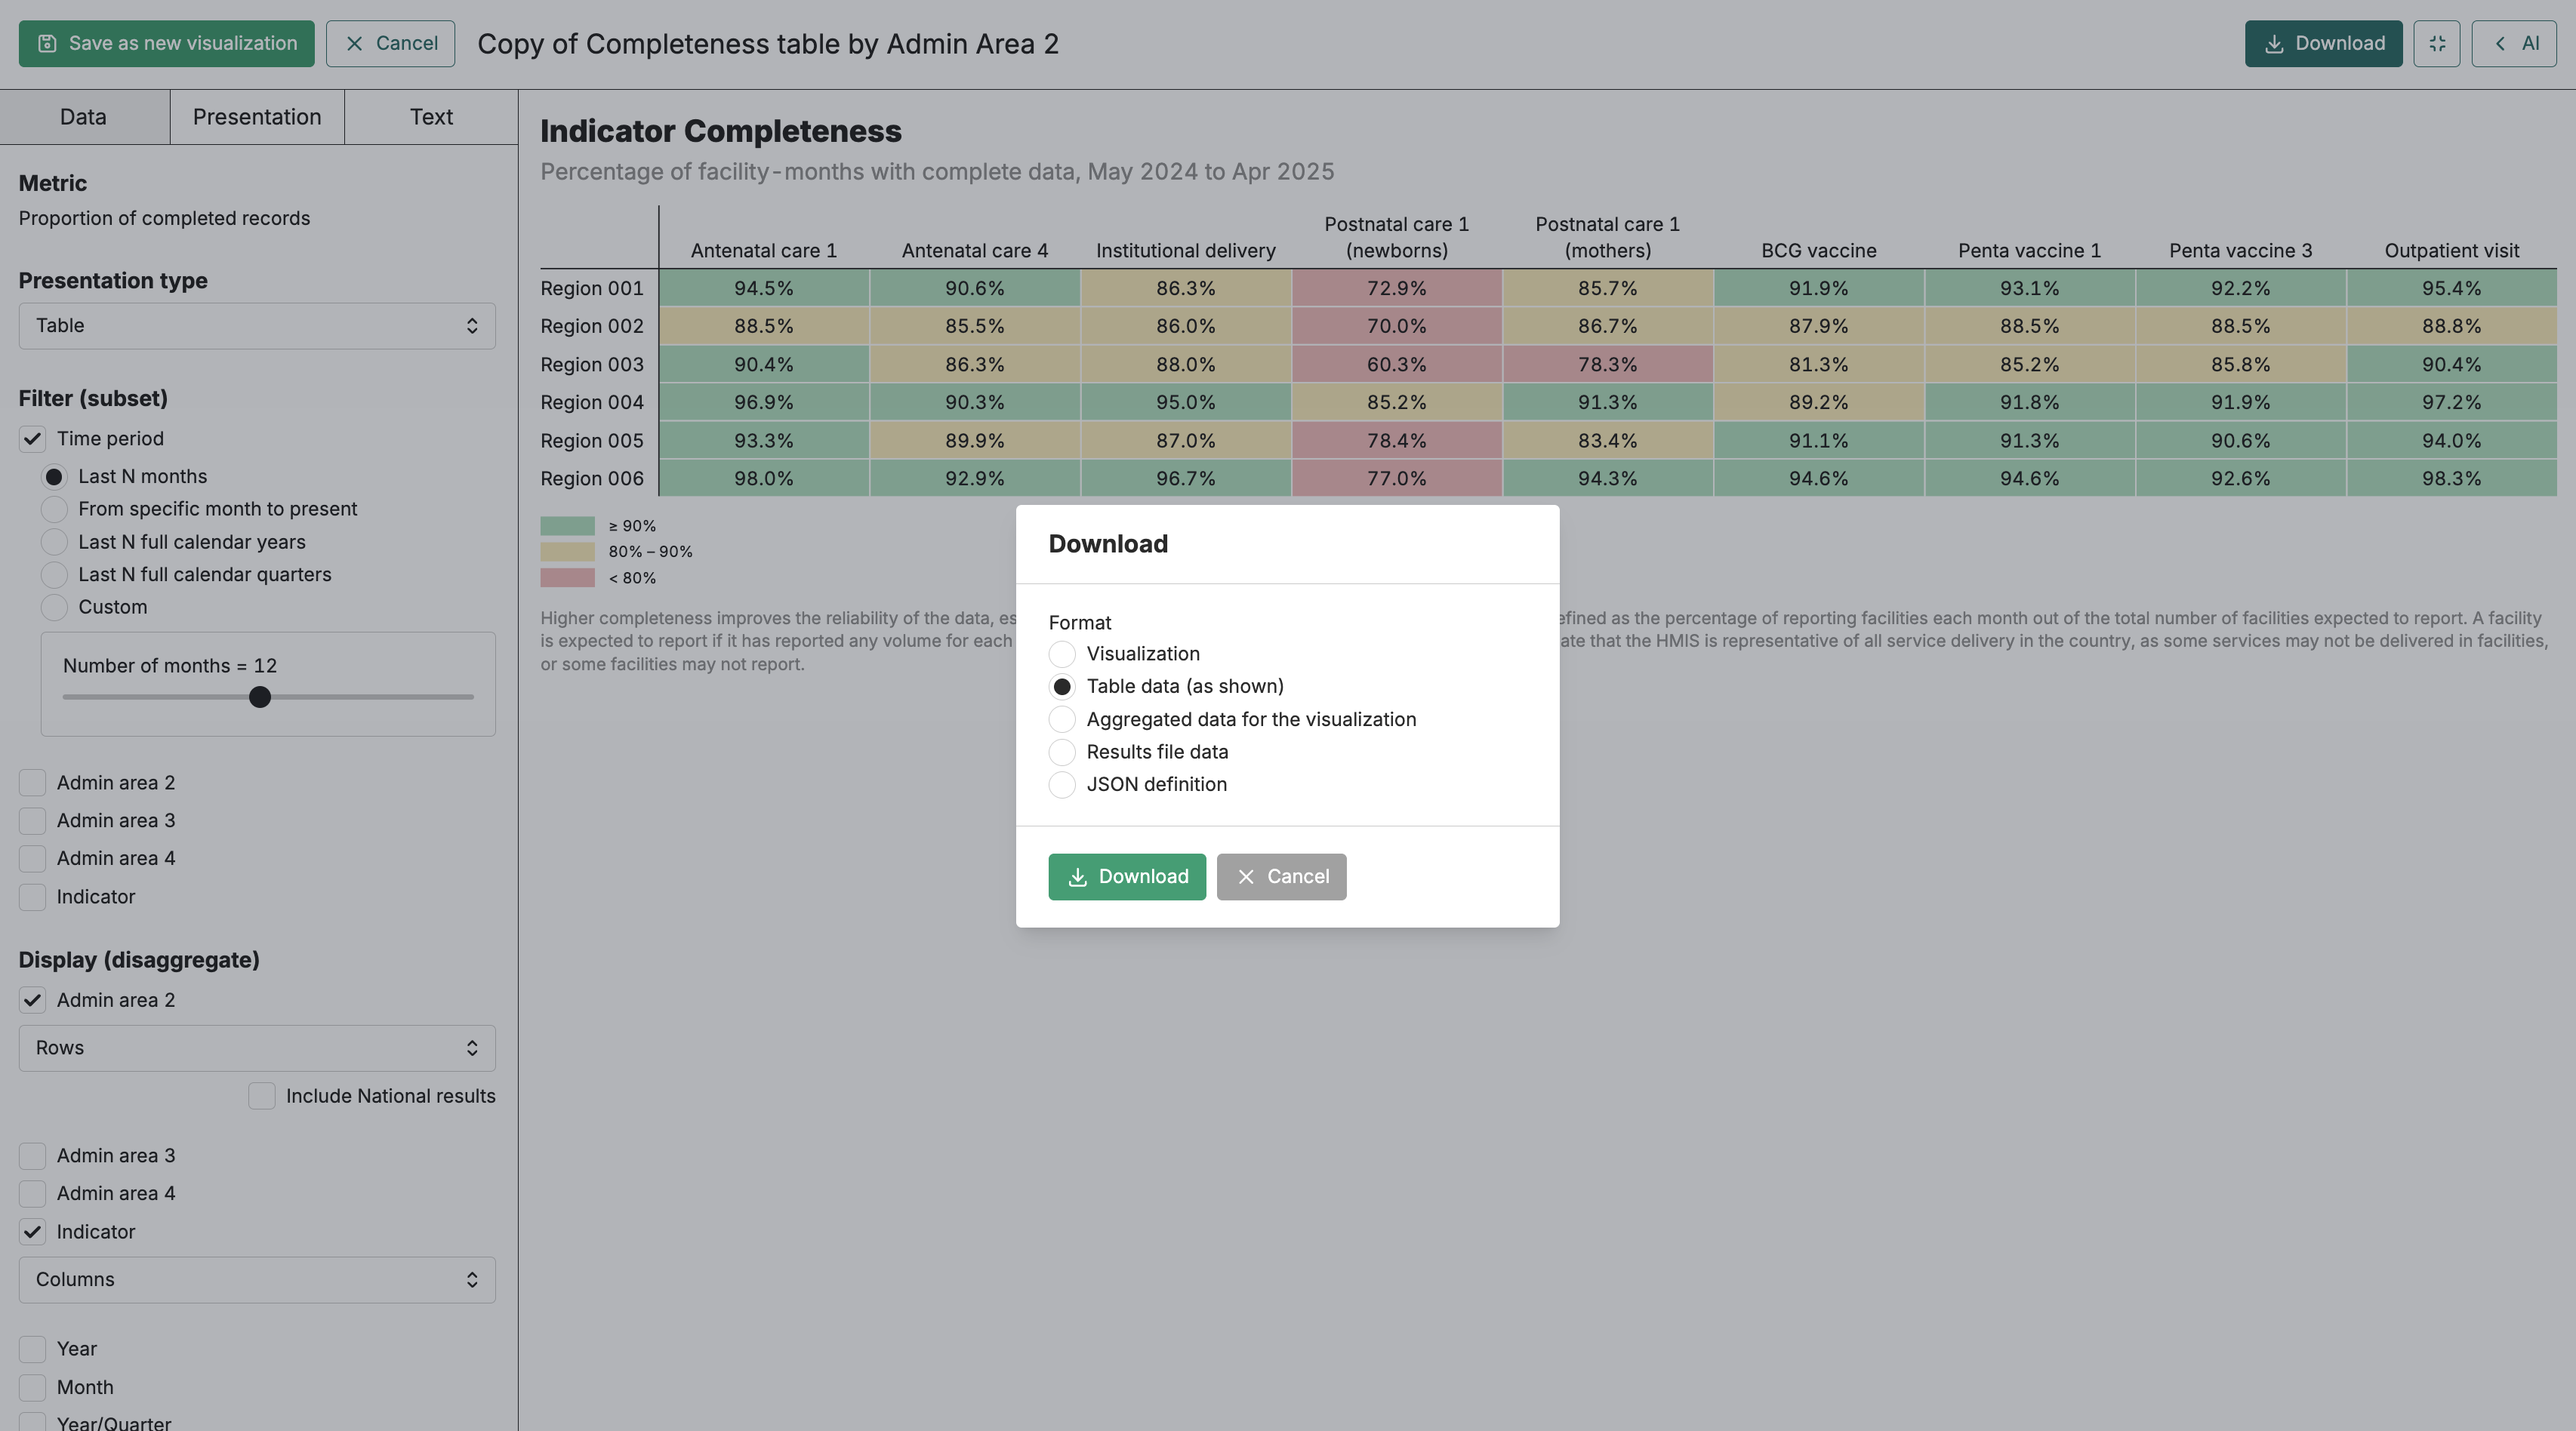Click the chevron icon in the AI button

[2500, 44]
